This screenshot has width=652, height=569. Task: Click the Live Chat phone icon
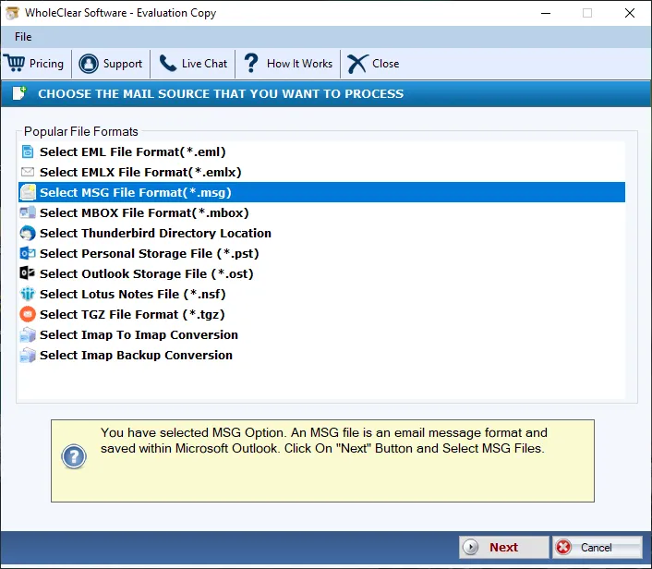[167, 63]
